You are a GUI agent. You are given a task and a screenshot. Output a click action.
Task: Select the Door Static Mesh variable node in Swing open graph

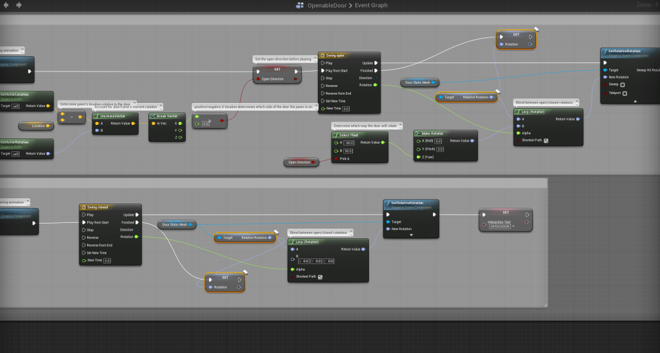click(421, 82)
